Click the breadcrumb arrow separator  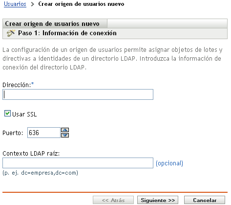click(33, 4)
